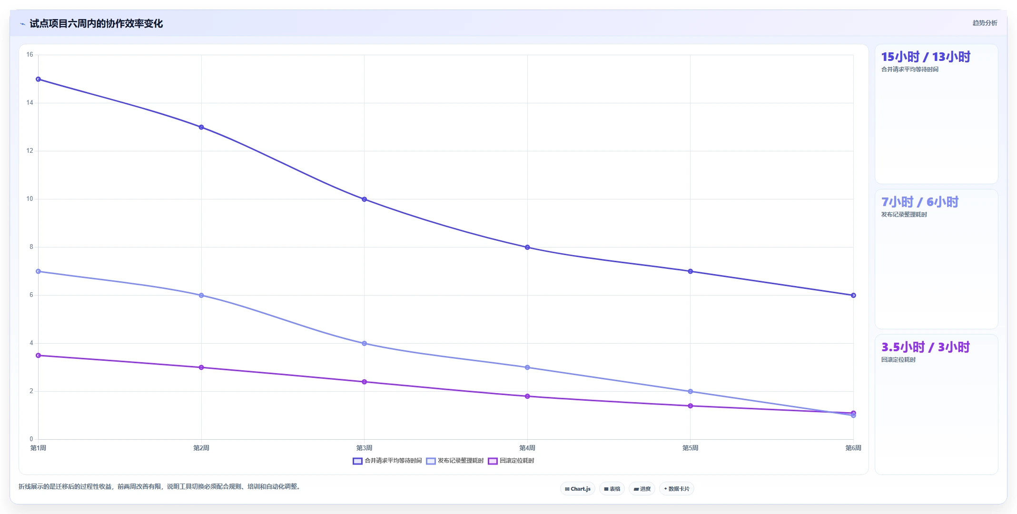This screenshot has height=514, width=1017.
Task: Click the dark blue legend color box
Action: [x=357, y=461]
